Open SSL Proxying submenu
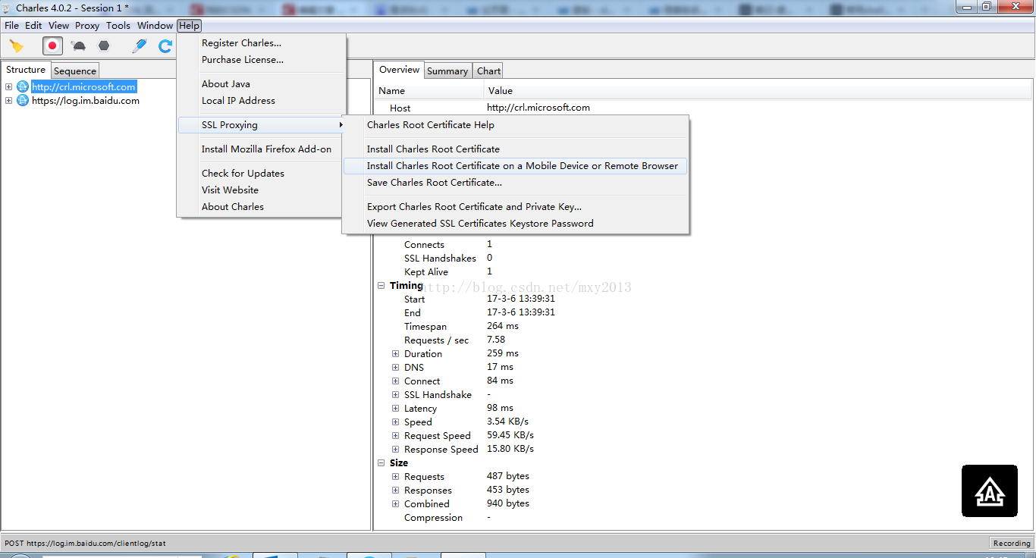Screen dimensions: 1036x558 point(262,125)
